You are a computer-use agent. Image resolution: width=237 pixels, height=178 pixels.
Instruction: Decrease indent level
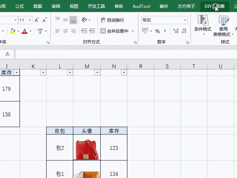pyautogui.click(x=84, y=31)
